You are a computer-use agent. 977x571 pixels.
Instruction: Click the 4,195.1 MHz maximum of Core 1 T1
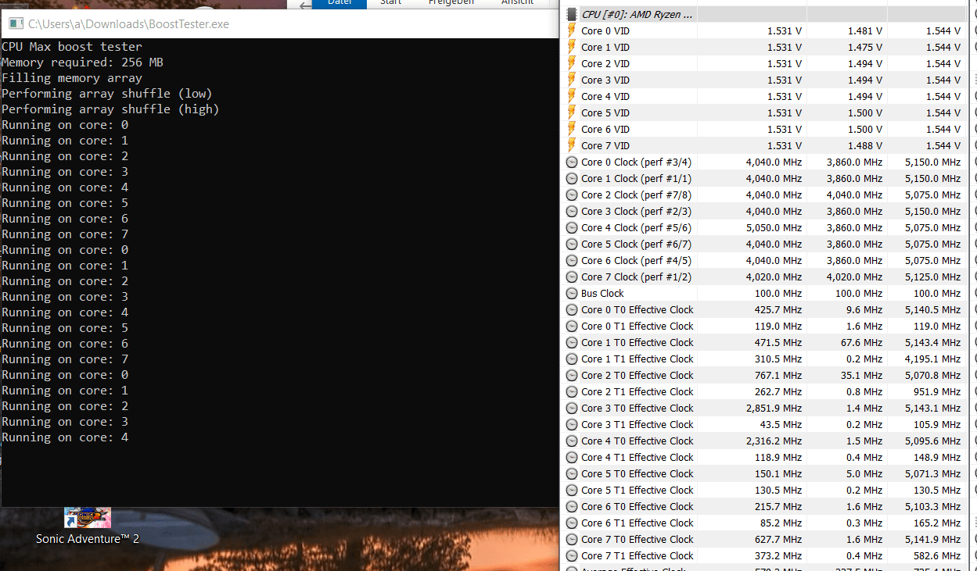pyautogui.click(x=932, y=359)
